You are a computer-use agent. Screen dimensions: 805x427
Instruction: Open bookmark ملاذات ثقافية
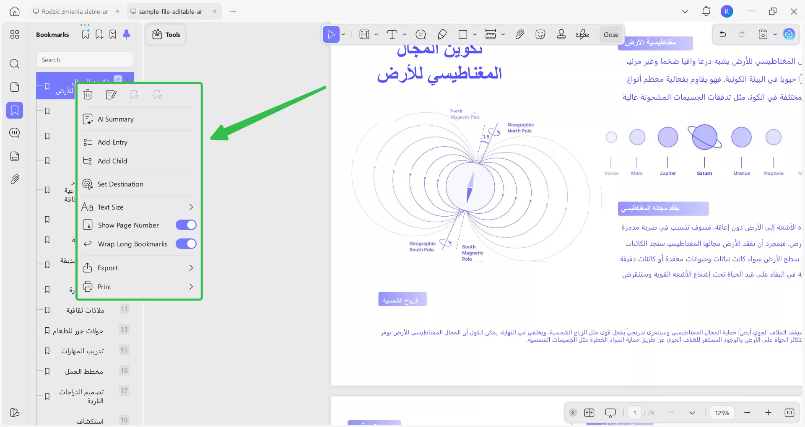pyautogui.click(x=85, y=310)
